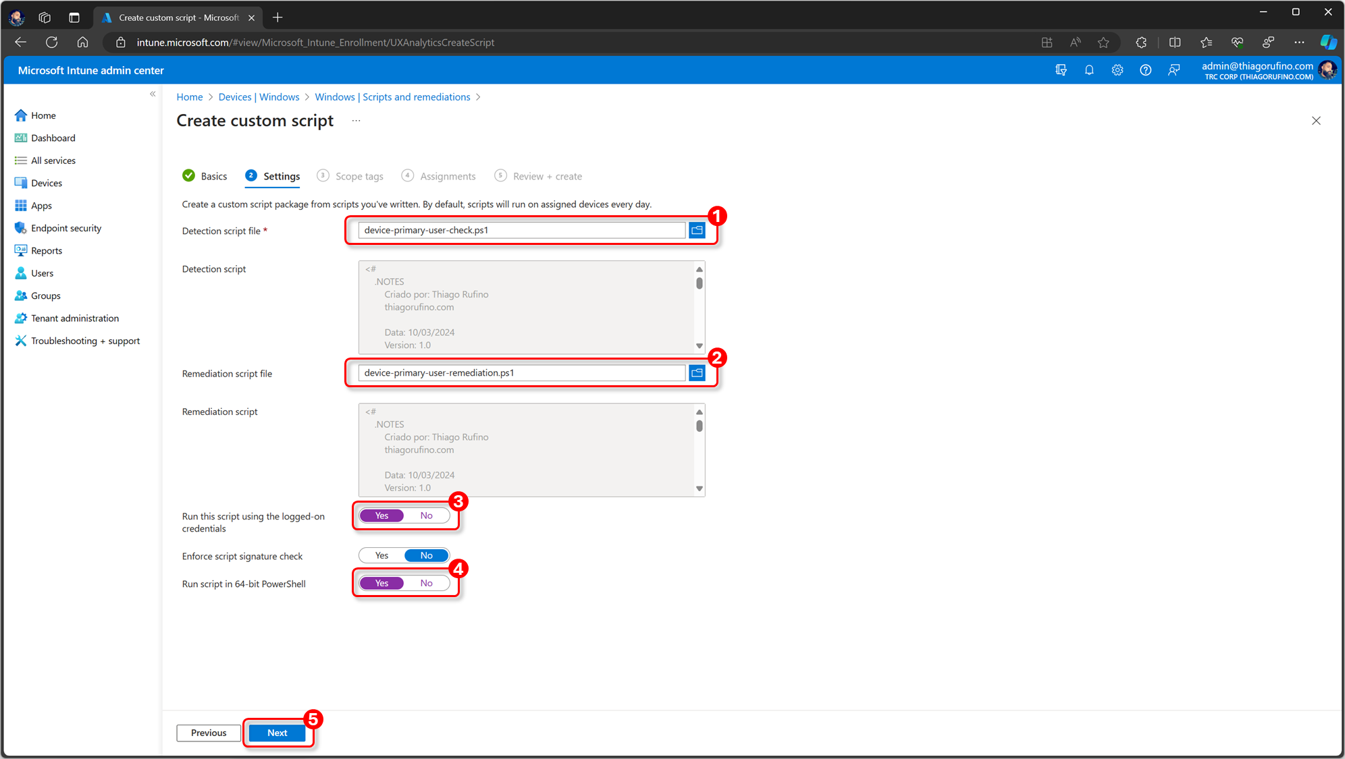Click the Previous button
Screen dimensions: 1345x759
click(x=209, y=733)
